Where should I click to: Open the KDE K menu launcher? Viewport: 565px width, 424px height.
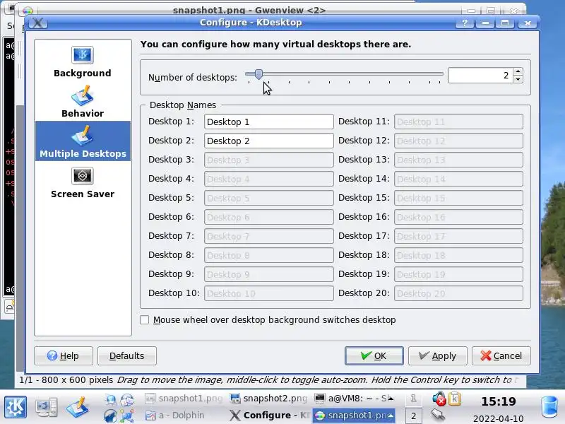click(15, 407)
